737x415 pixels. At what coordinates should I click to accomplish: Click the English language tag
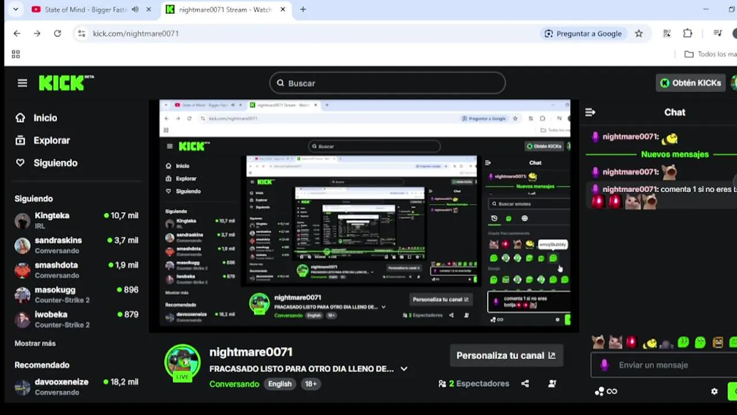pos(280,384)
